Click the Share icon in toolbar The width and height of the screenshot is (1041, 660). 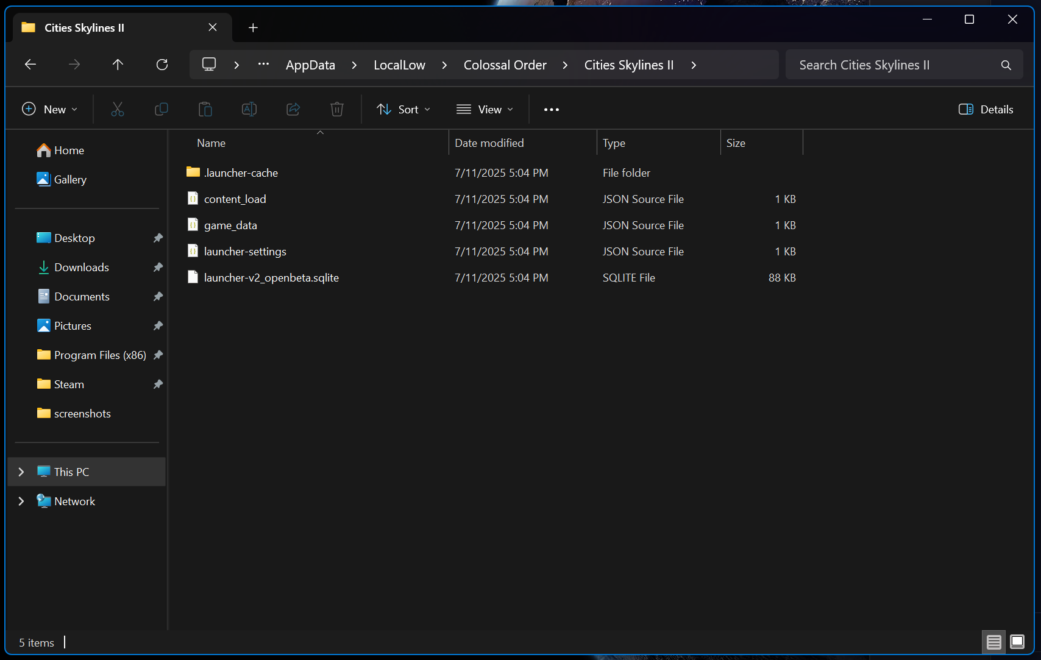click(x=293, y=110)
